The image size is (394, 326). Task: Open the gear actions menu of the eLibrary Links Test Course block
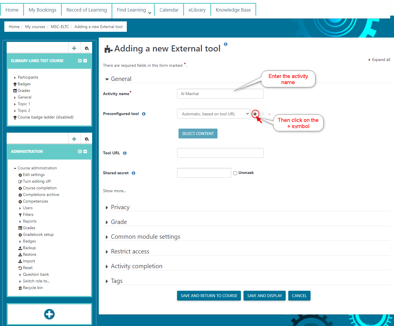pos(87,48)
